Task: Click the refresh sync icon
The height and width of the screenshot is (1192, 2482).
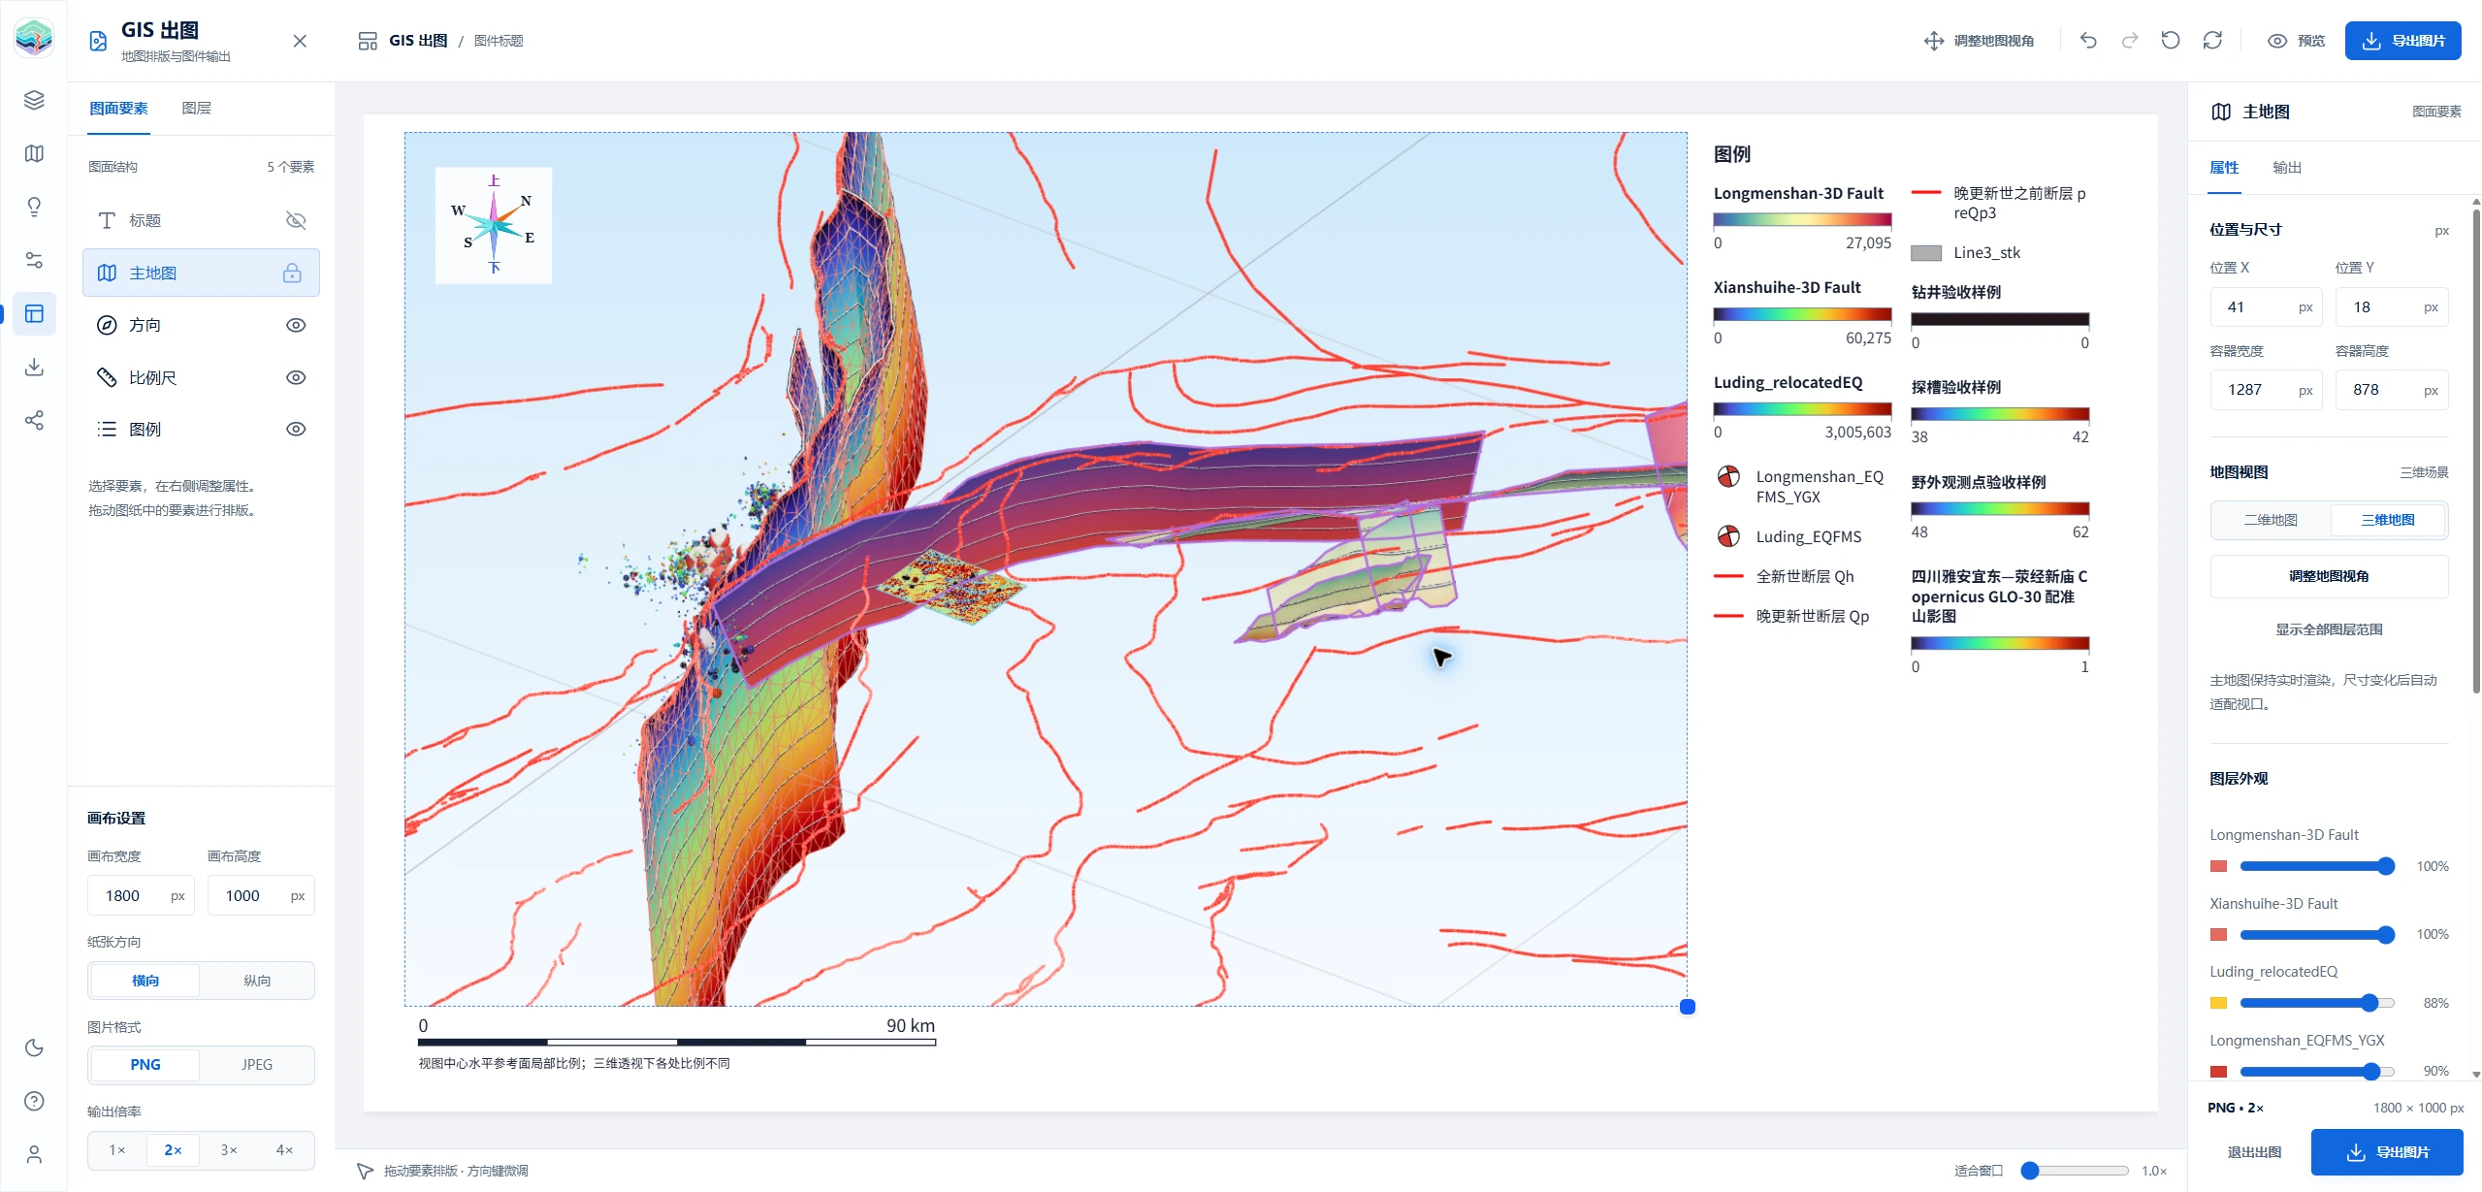Action: [x=2212, y=41]
